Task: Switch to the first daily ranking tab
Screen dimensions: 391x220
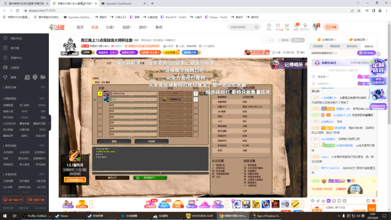Action: [318, 46]
